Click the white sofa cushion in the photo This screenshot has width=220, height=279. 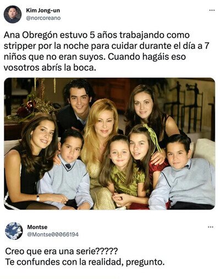[205, 150]
